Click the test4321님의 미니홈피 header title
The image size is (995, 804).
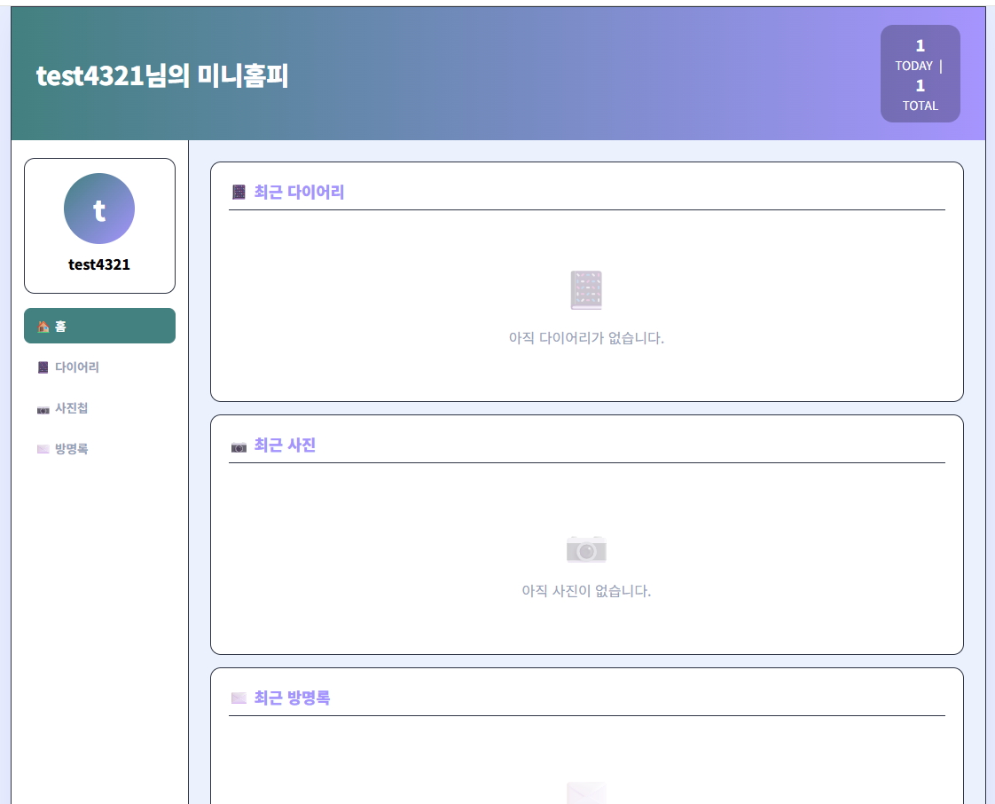(162, 76)
